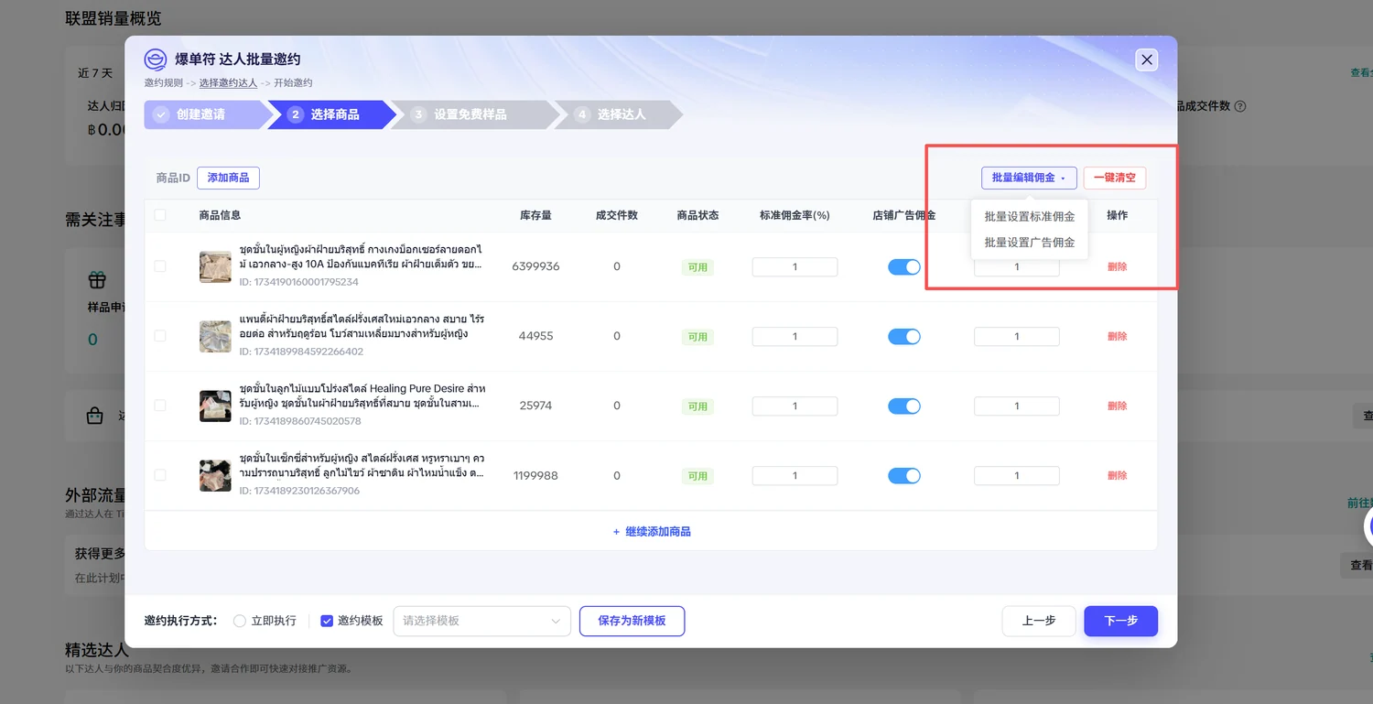Click the 一键清空 button
This screenshot has height=704, width=1373.
click(1115, 178)
